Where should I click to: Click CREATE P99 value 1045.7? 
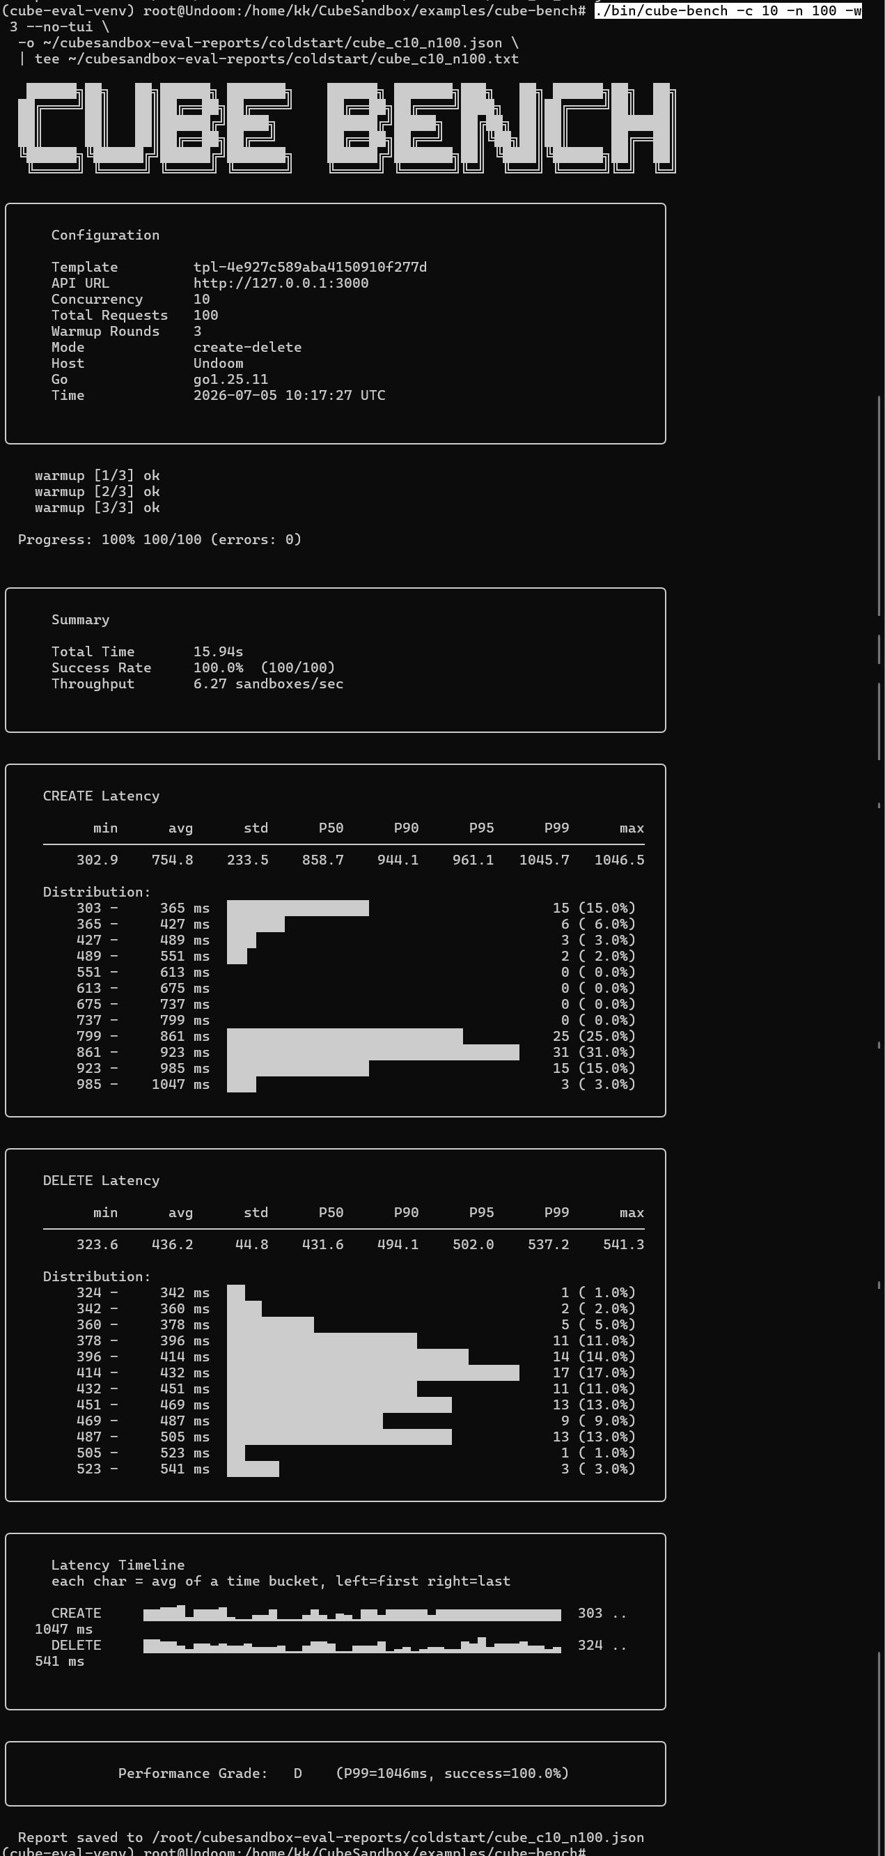click(544, 860)
